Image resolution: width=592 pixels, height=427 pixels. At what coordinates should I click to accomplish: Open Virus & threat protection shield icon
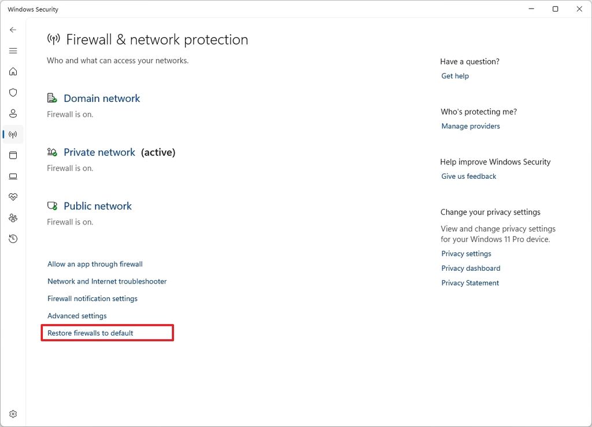[x=13, y=92]
